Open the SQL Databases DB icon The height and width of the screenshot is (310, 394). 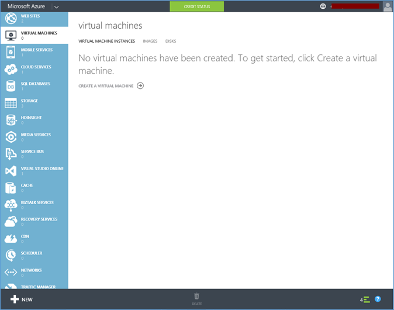(11, 86)
